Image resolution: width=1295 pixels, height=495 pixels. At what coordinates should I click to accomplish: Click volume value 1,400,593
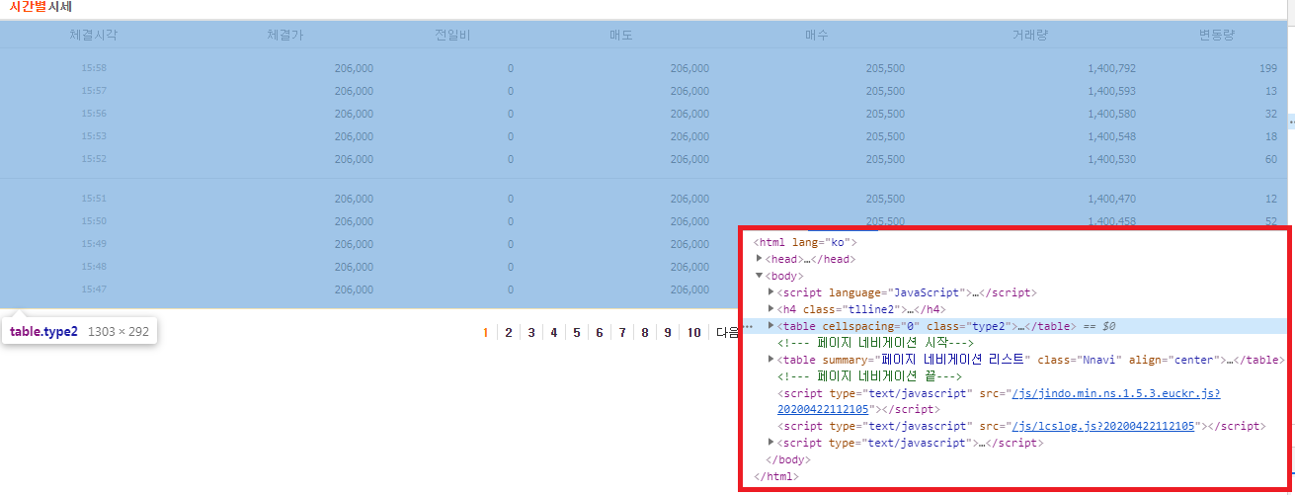[x=1111, y=91]
